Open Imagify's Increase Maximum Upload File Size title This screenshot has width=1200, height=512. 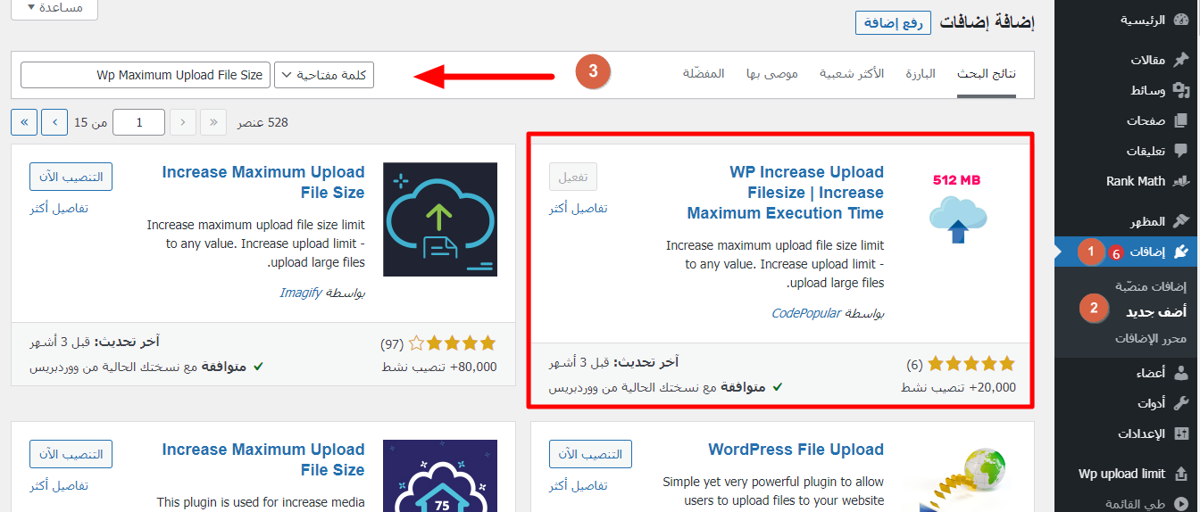[263, 182]
